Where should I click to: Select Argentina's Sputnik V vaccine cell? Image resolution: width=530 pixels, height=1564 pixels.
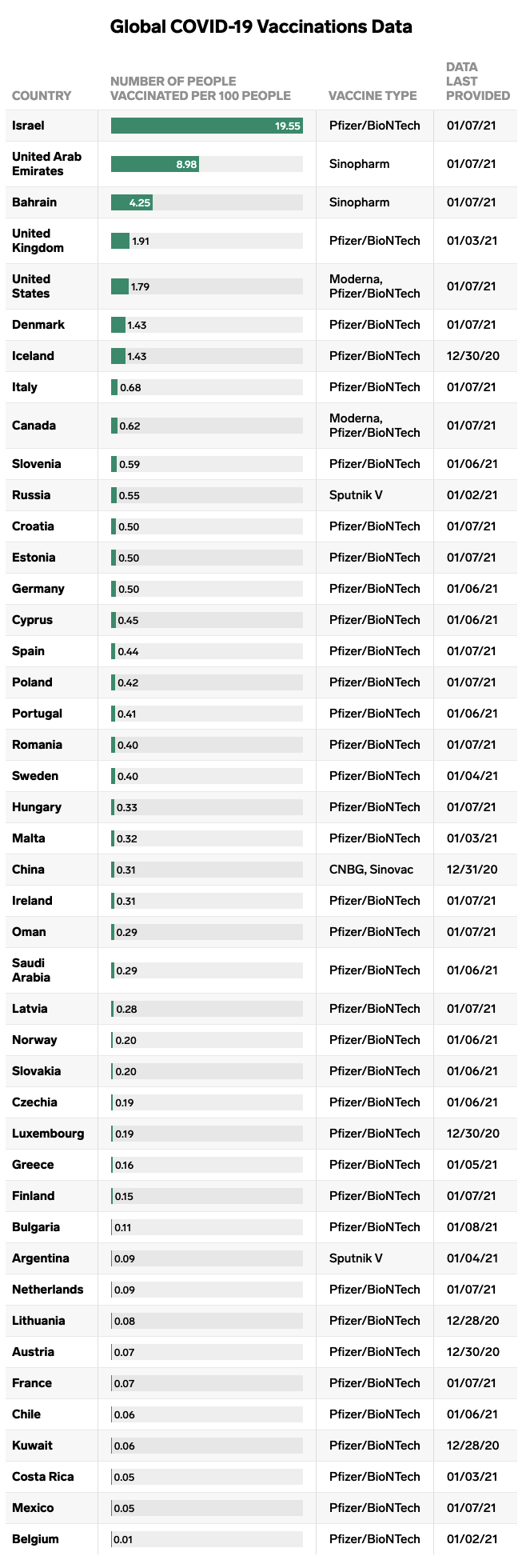356,1258
